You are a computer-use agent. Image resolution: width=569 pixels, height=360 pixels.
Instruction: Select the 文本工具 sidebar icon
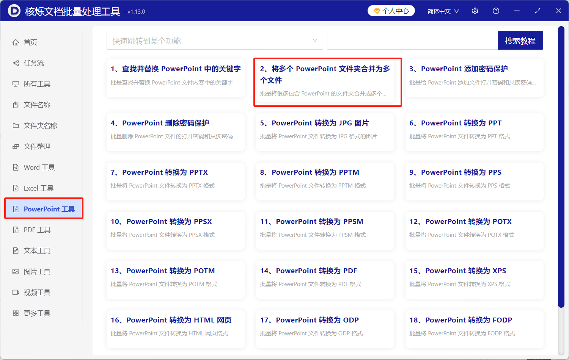(36, 250)
